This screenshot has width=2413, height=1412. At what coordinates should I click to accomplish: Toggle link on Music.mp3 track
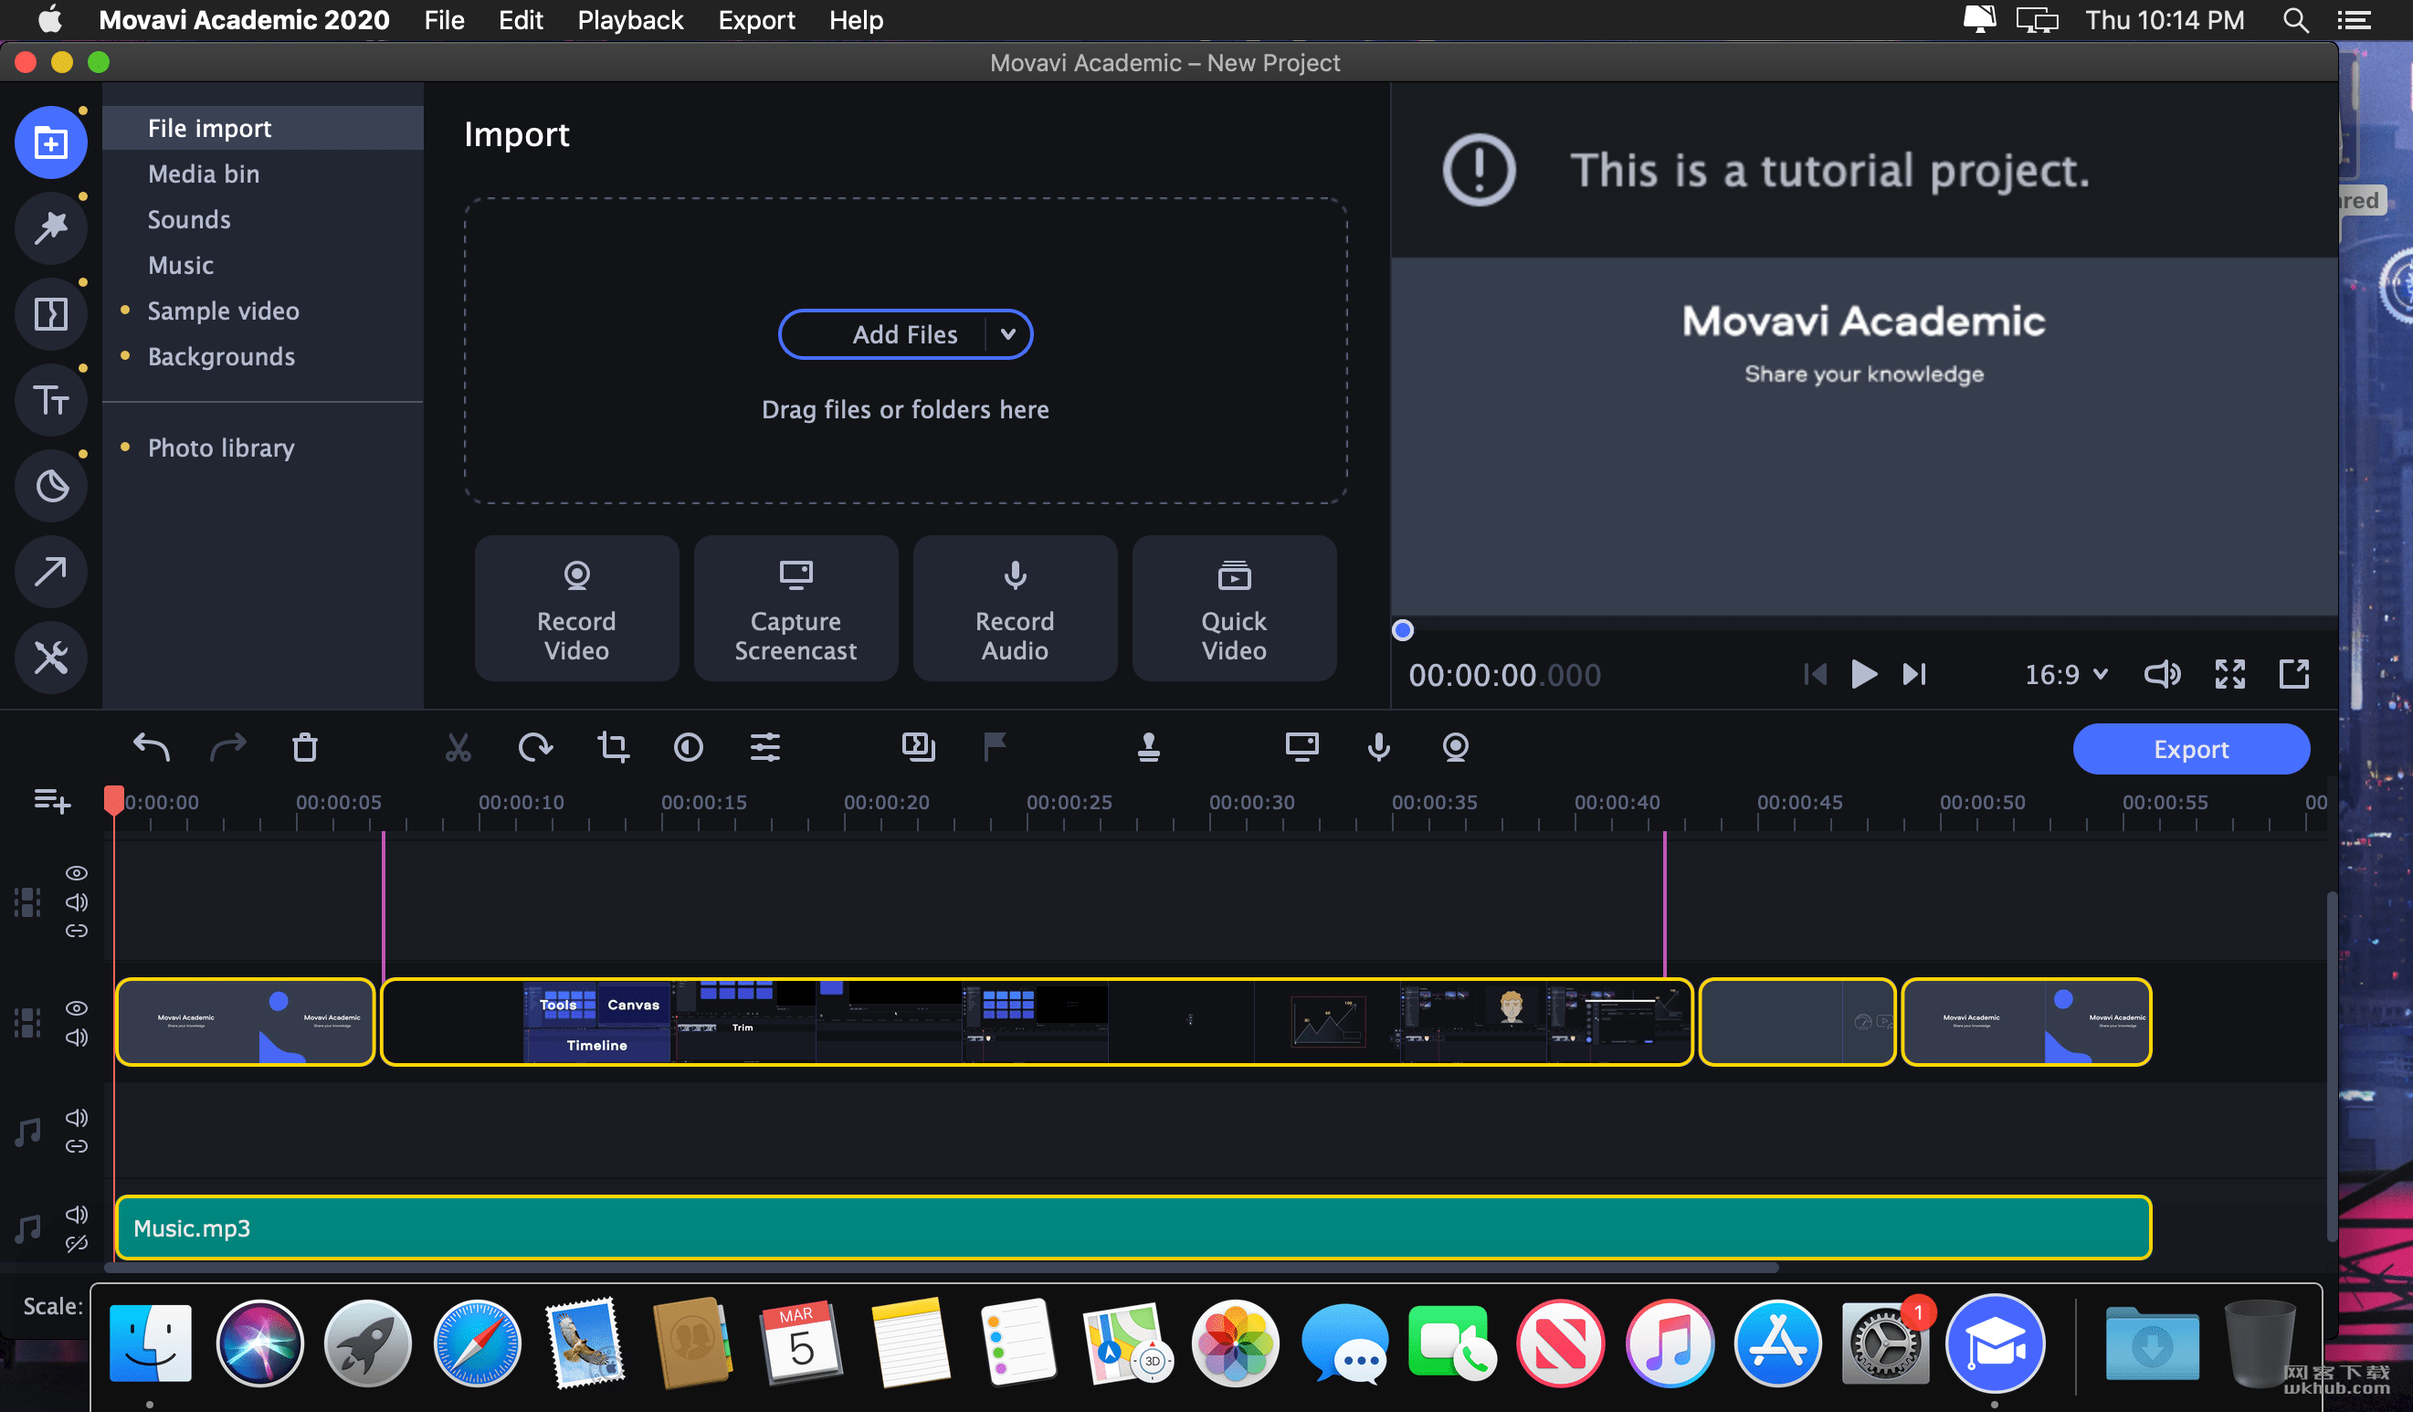[x=77, y=1244]
